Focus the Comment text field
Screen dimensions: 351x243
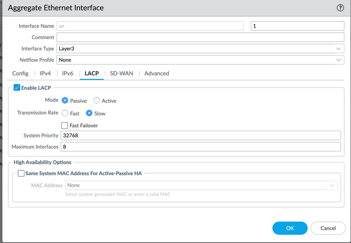pyautogui.click(x=200, y=37)
